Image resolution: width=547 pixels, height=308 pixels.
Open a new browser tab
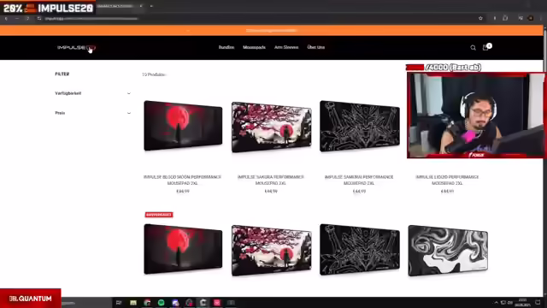pyautogui.click(x=151, y=6)
